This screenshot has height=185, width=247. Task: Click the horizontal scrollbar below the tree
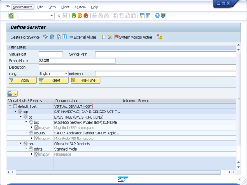(x=118, y=172)
